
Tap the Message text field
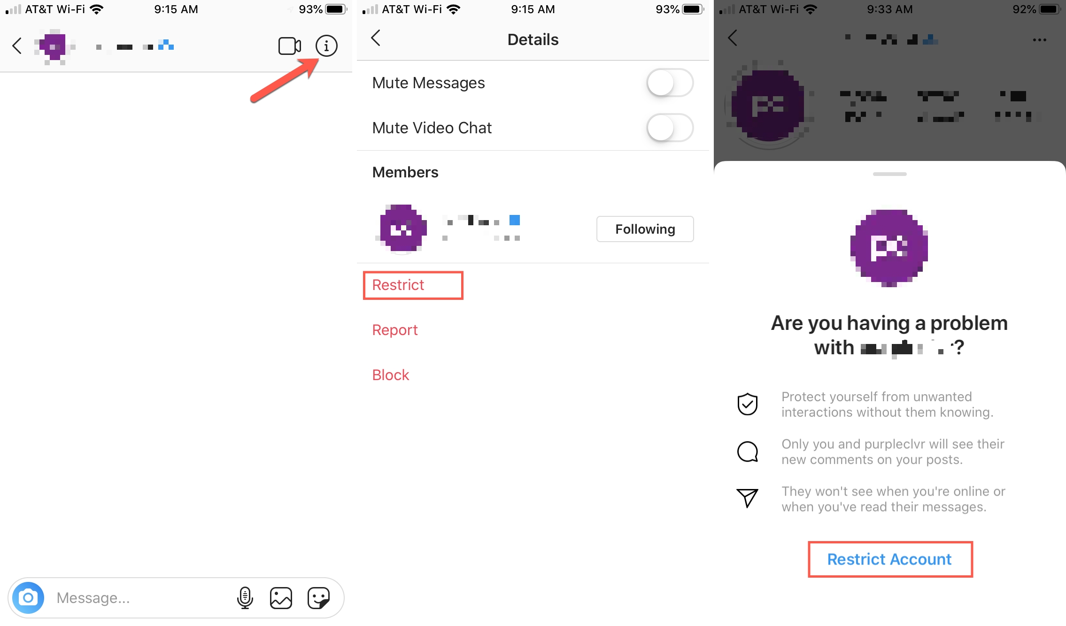141,598
